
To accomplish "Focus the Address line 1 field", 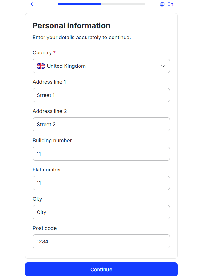I will point(101,95).
